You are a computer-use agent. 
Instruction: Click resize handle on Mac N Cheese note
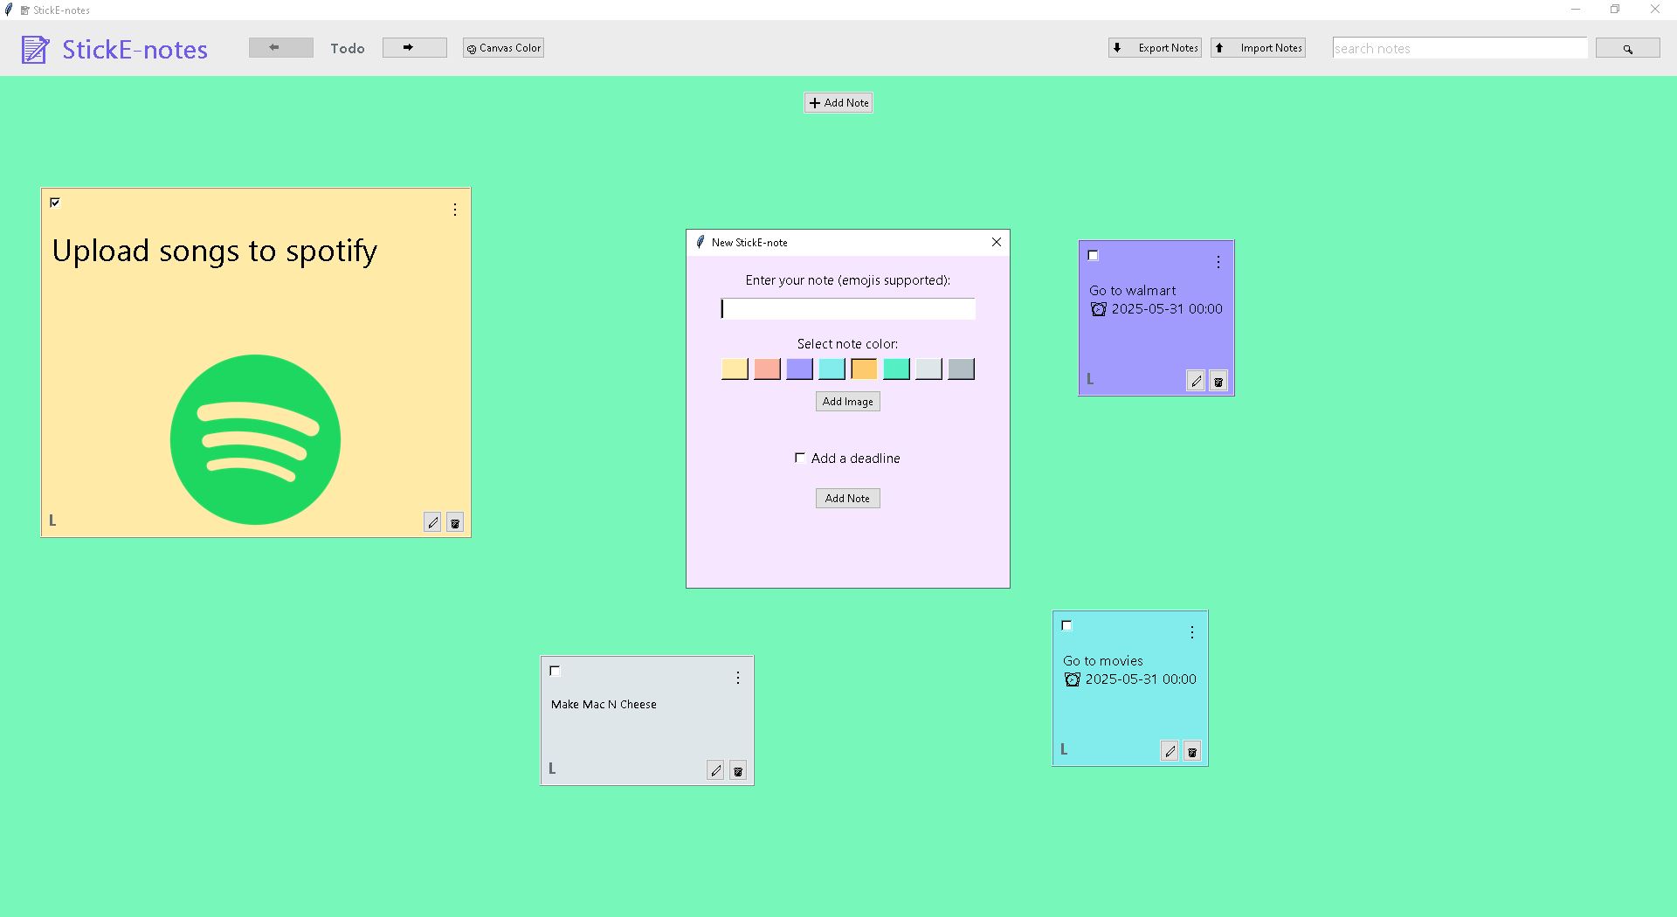552,769
